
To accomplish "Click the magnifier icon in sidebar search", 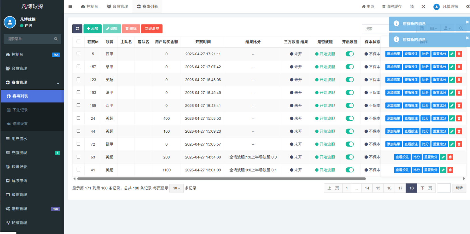I will [x=56, y=39].
